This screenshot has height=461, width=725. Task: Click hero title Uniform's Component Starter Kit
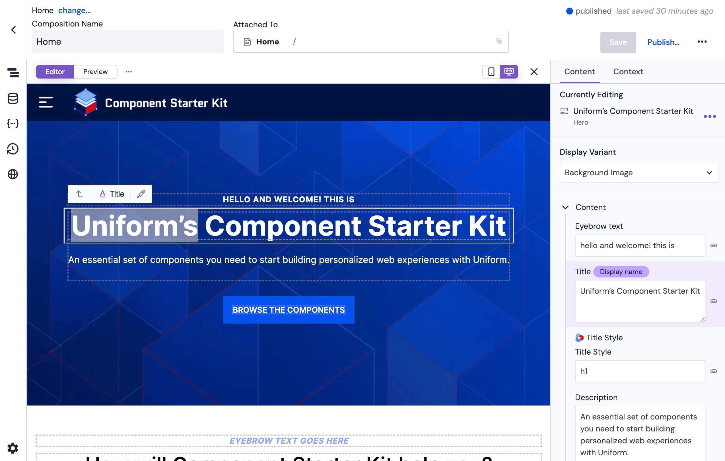coord(289,226)
